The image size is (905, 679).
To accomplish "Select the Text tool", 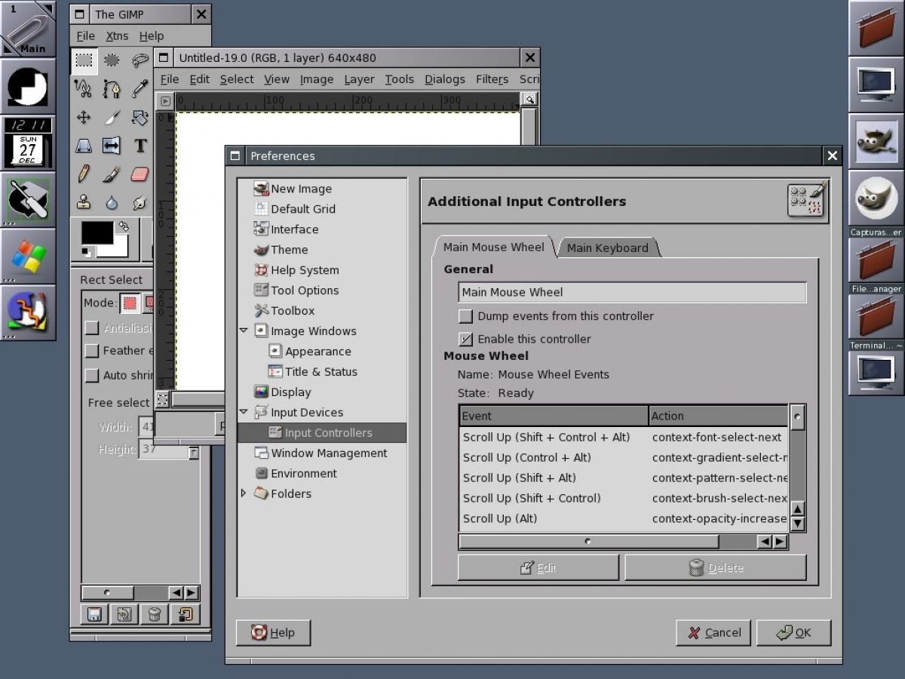I will pos(140,146).
